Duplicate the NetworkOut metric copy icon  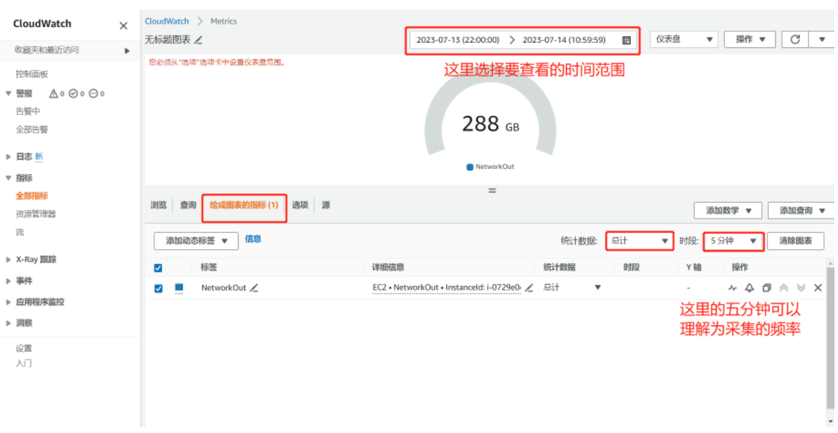(x=767, y=287)
